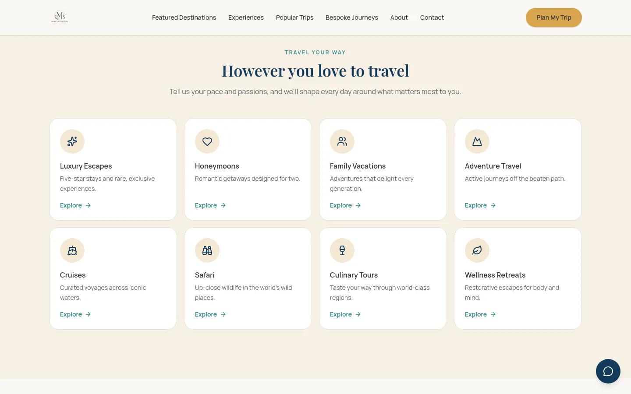Explore the Cruises category

[75, 314]
